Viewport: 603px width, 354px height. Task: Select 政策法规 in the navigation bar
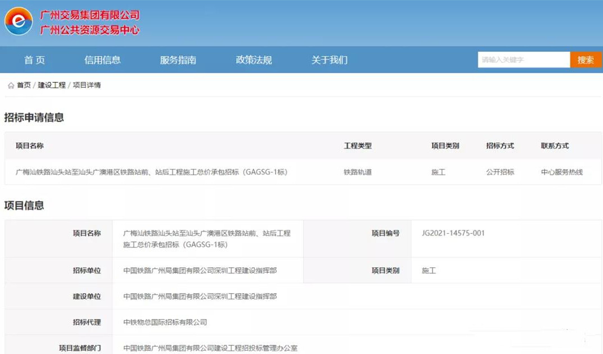tap(254, 60)
